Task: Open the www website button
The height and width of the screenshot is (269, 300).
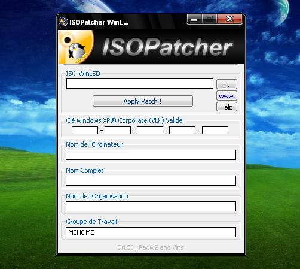Action: 226,96
